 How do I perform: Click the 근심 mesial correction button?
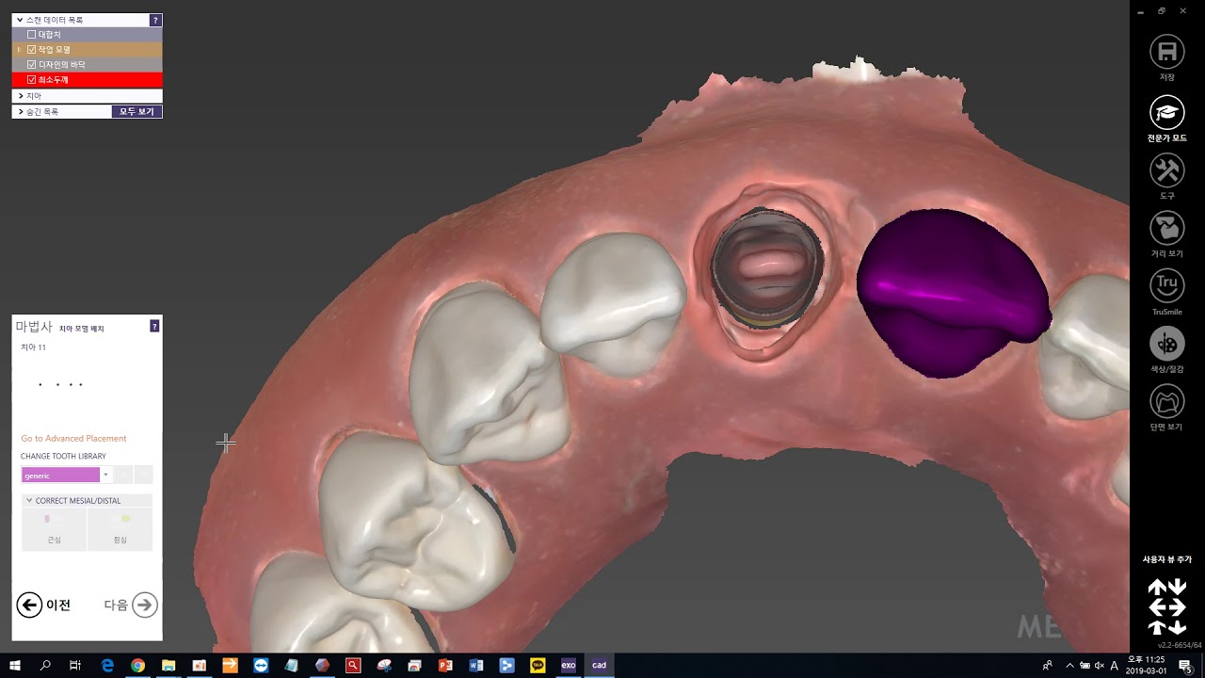coord(54,528)
